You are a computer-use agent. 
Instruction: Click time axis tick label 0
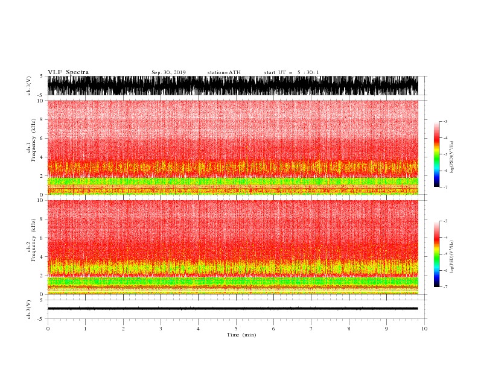(x=48, y=329)
